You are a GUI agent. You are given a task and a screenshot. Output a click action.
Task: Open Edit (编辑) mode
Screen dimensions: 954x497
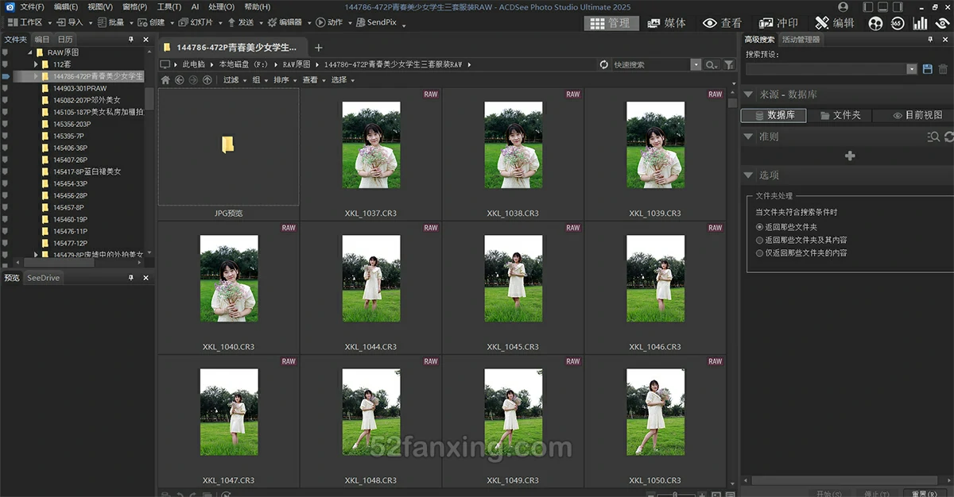[x=834, y=23]
